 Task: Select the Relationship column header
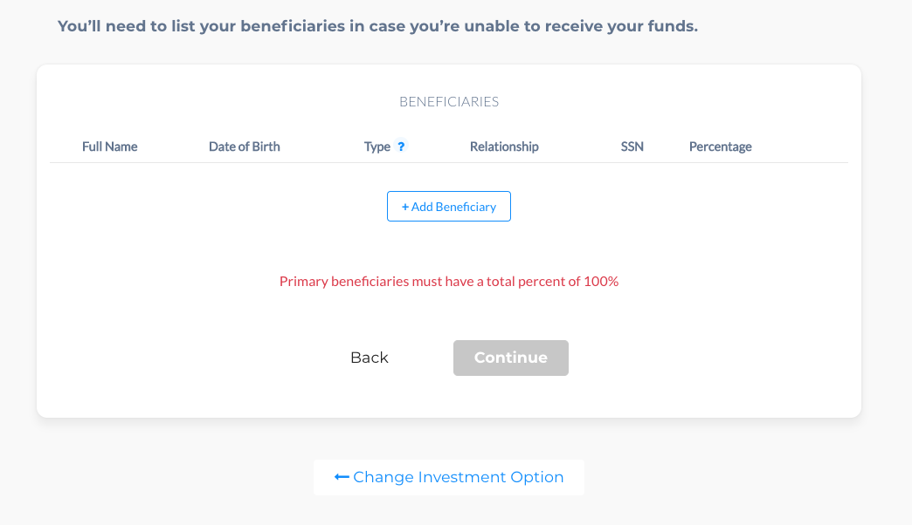click(x=504, y=147)
